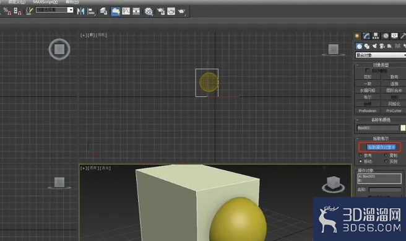Click the 连接 compound object button

pyautogui.click(x=394, y=84)
